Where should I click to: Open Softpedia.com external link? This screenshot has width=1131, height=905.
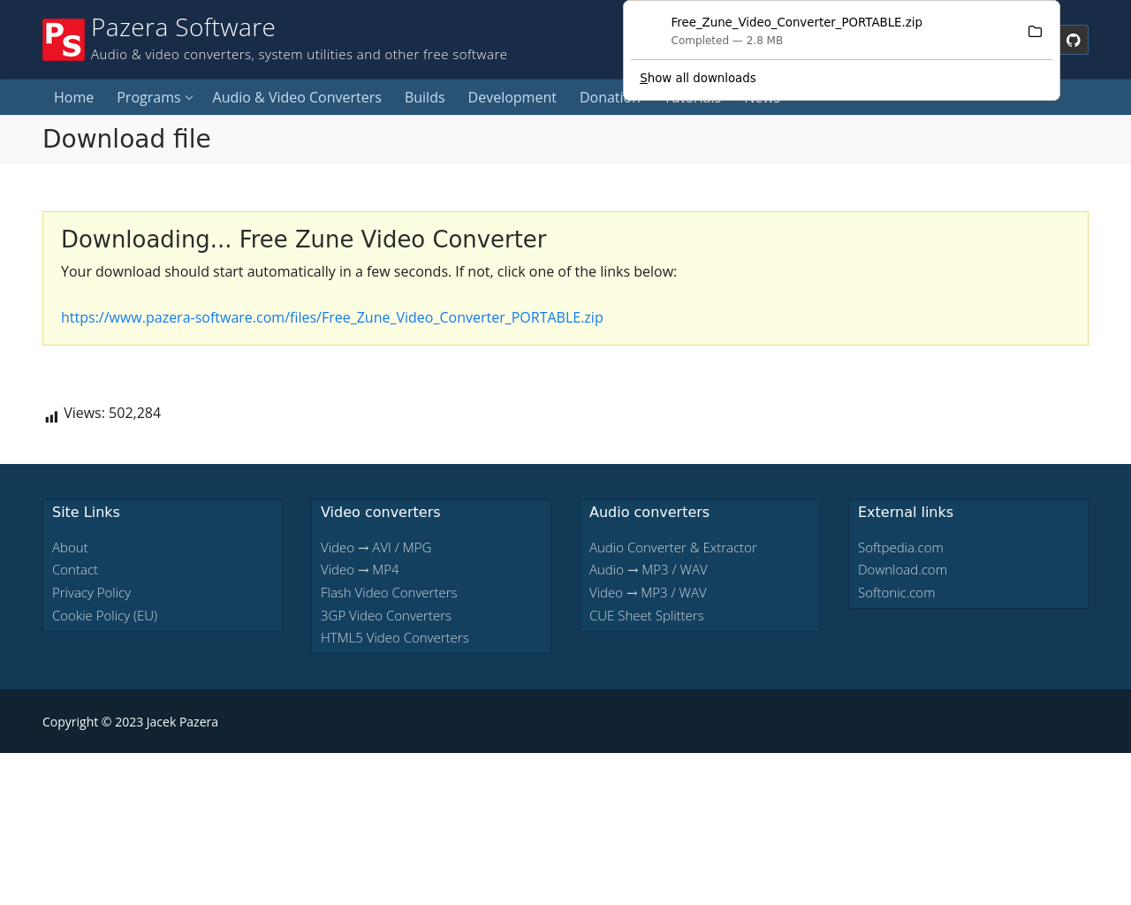(x=900, y=547)
